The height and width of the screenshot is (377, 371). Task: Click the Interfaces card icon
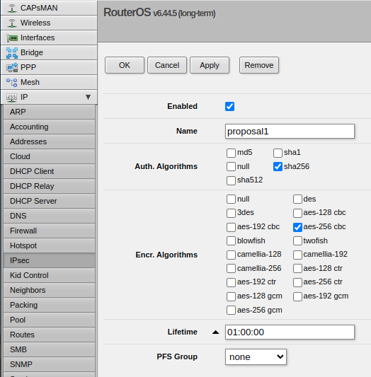12,38
